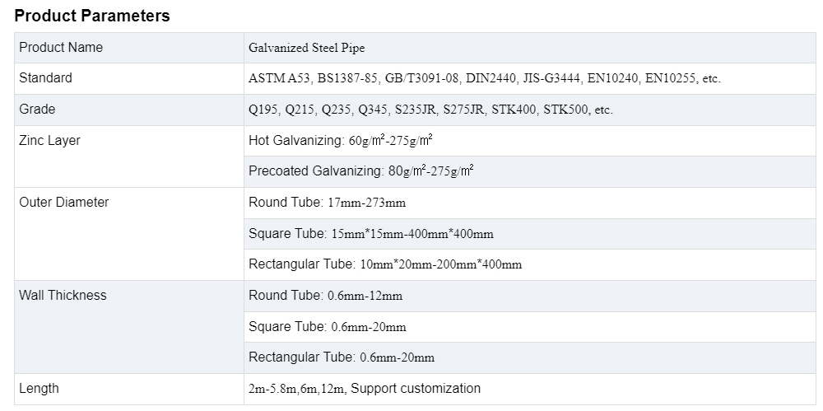The width and height of the screenshot is (823, 411).
Task: Select Square Tube 15mm*15mm-400mm*400mm cell
Action: [x=370, y=234]
